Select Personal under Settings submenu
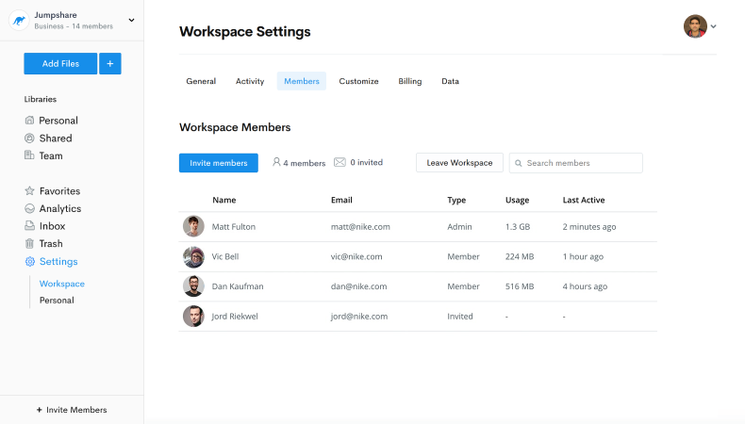Screen dimensions: 745x424 [x=57, y=301]
